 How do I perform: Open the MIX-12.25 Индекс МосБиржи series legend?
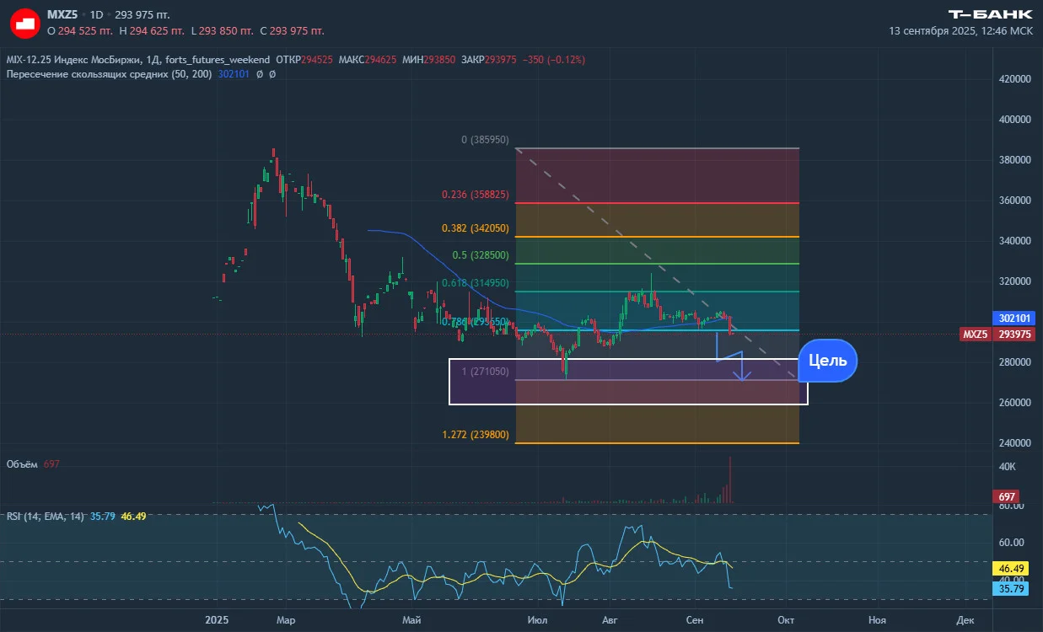click(138, 60)
